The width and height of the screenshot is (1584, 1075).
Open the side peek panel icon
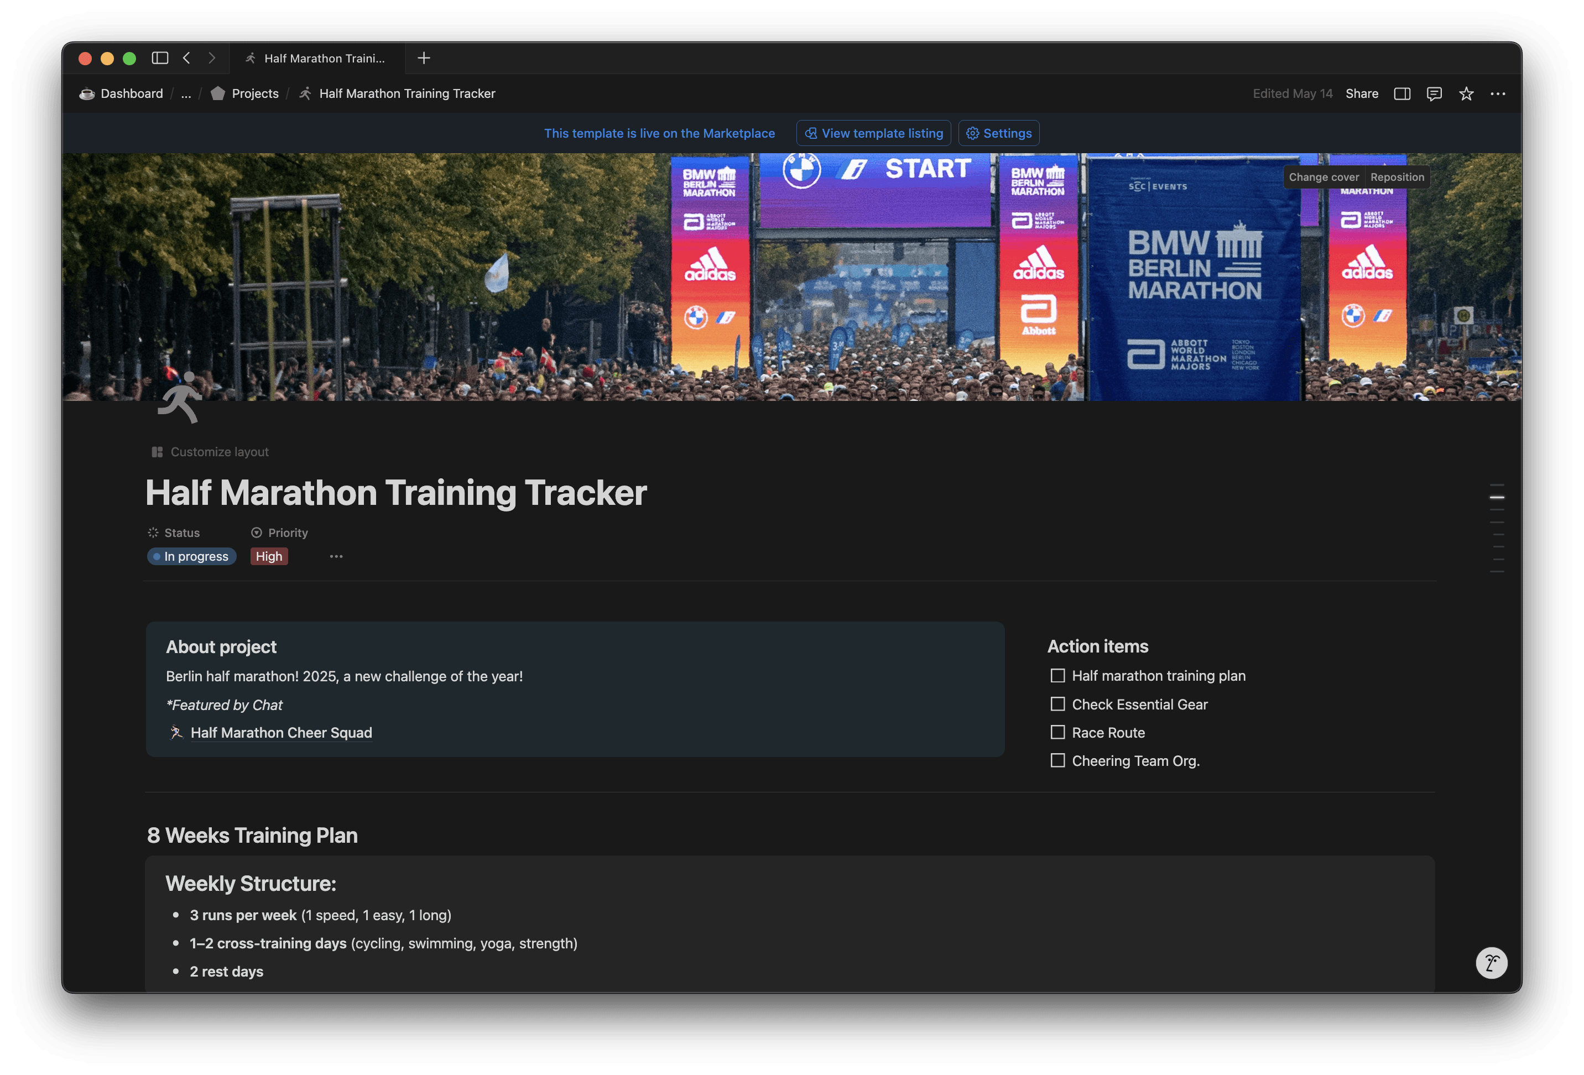1402,93
